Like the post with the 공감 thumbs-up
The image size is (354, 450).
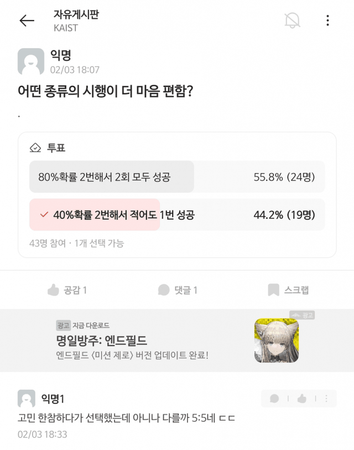(x=67, y=290)
